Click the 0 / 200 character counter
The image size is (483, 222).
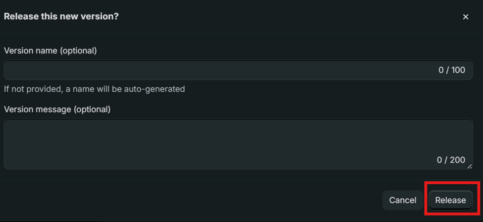pyautogui.click(x=450, y=160)
